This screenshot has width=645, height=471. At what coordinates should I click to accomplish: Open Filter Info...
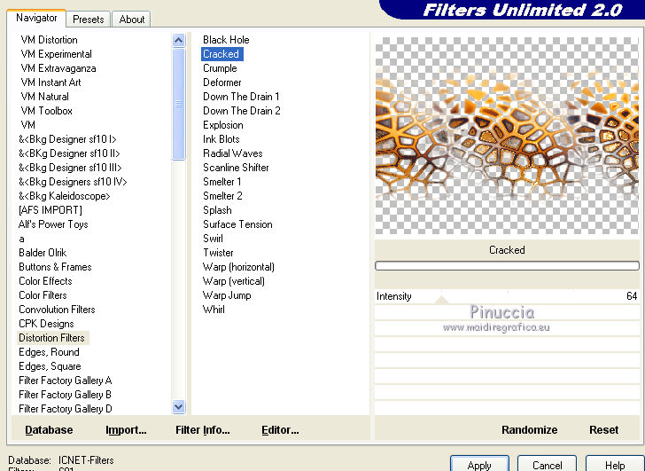pos(202,430)
